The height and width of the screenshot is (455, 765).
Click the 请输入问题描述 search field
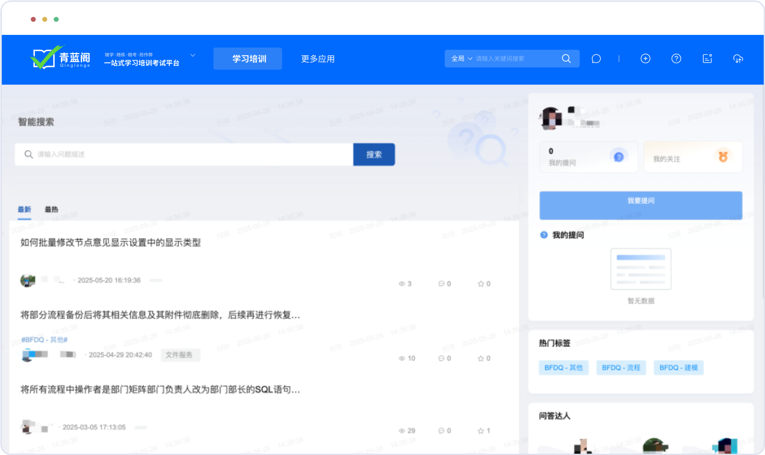click(188, 155)
